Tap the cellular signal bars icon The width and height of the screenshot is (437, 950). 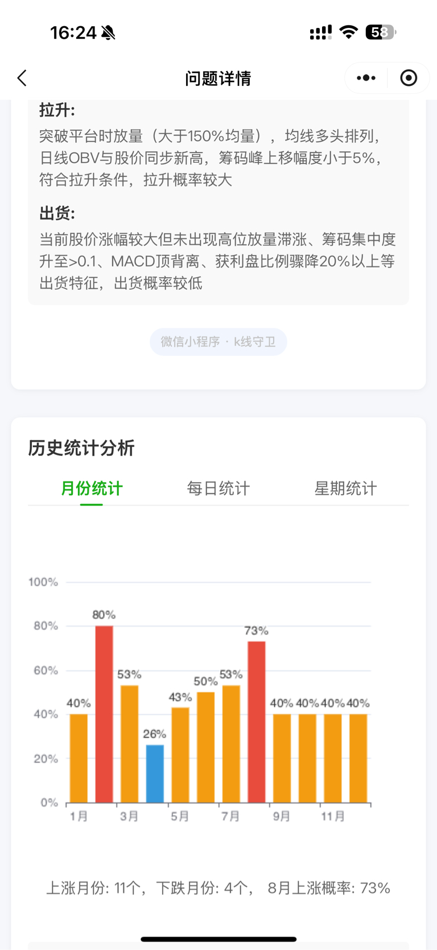point(320,32)
